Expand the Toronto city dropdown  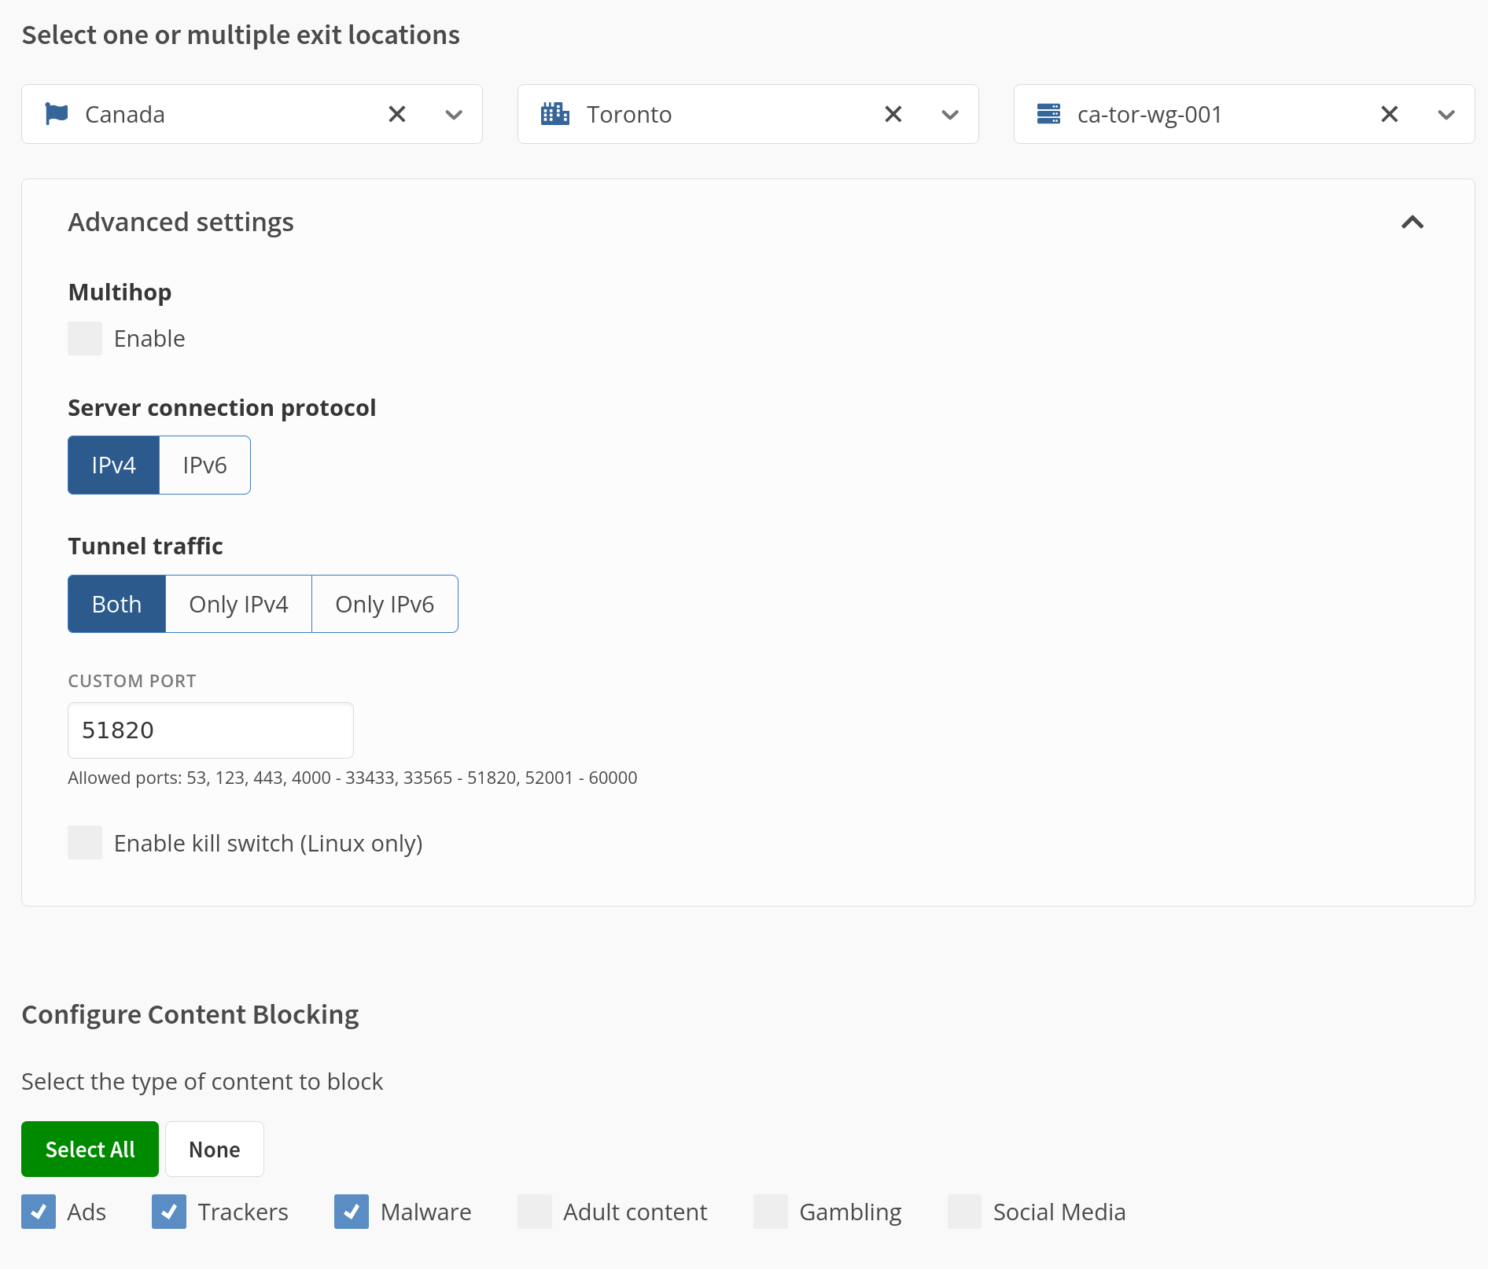coord(949,114)
